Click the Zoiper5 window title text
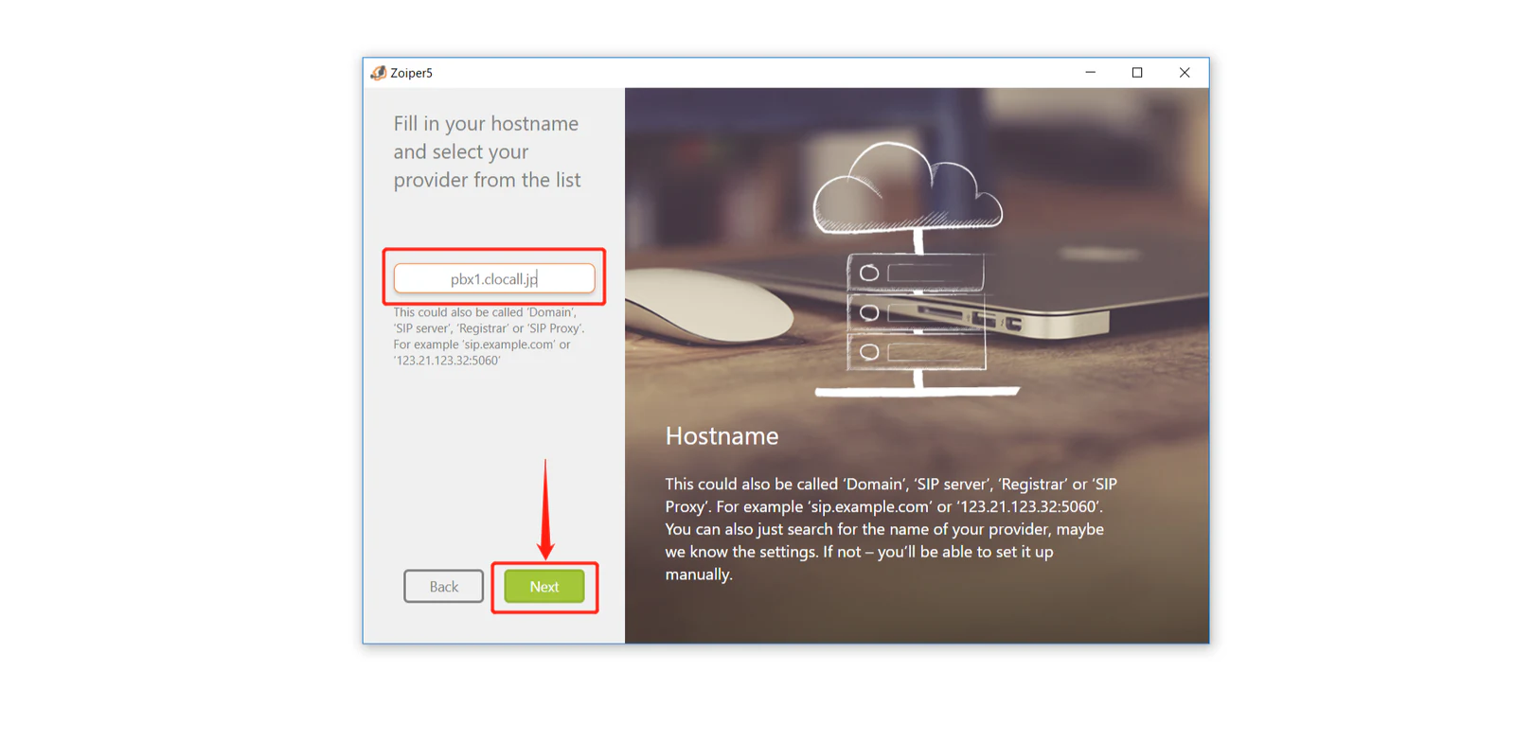The height and width of the screenshot is (742, 1515). (411, 73)
